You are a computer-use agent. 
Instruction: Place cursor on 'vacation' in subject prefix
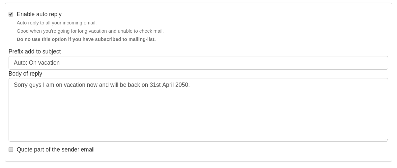(x=49, y=63)
